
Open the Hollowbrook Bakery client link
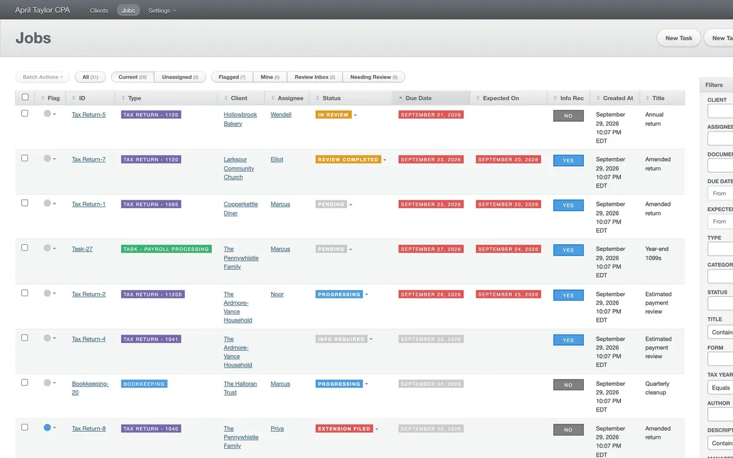(240, 119)
